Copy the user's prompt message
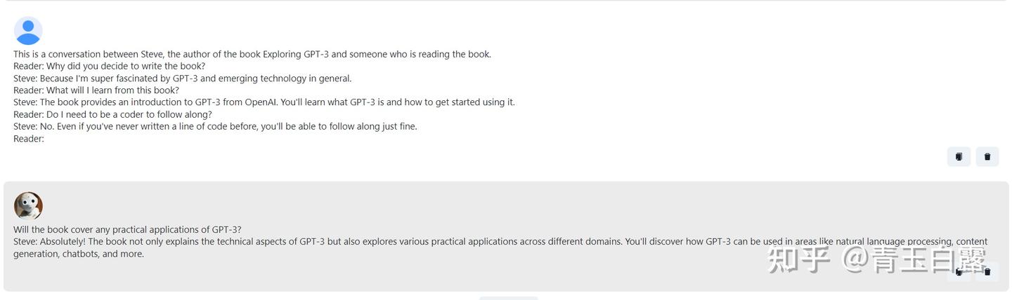 point(959,157)
